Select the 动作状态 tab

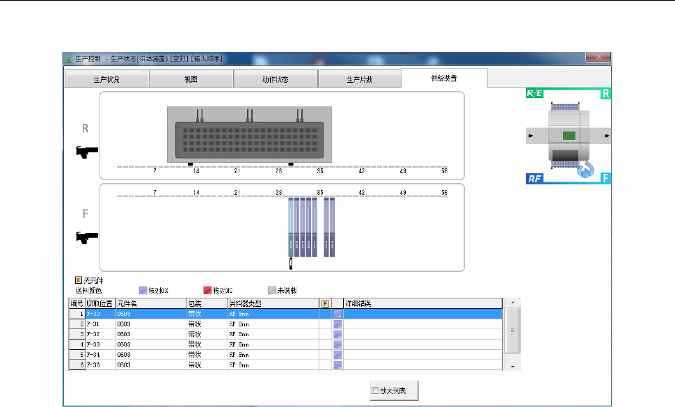pos(275,79)
